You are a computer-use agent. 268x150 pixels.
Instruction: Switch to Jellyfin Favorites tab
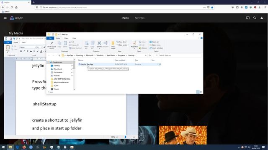[139, 18]
